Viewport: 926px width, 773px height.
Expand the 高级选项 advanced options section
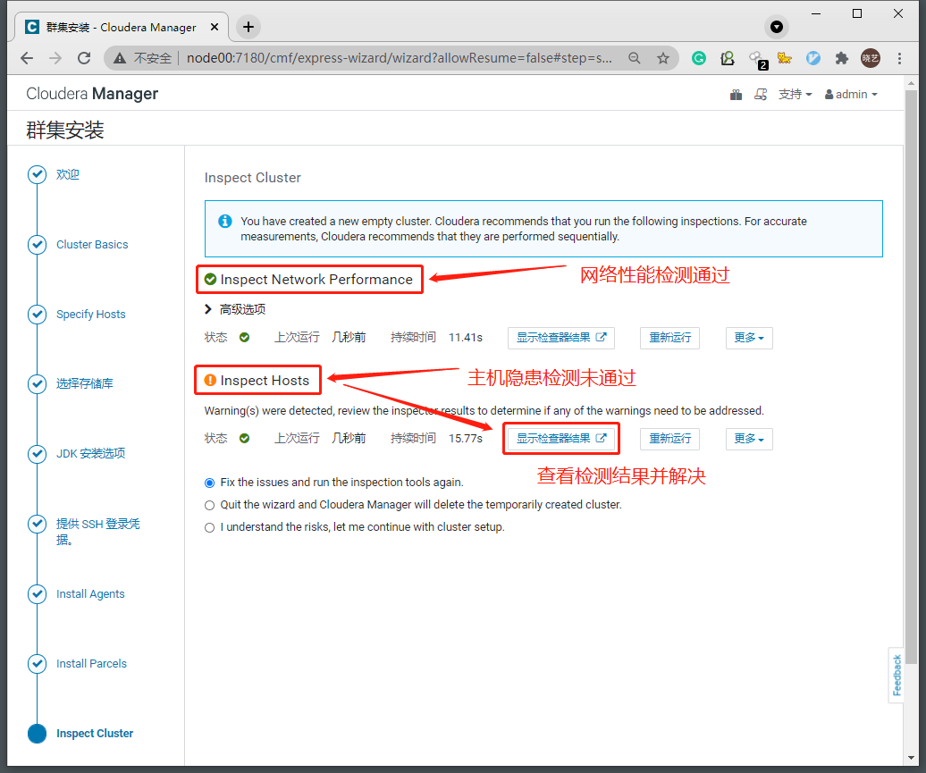coord(235,309)
